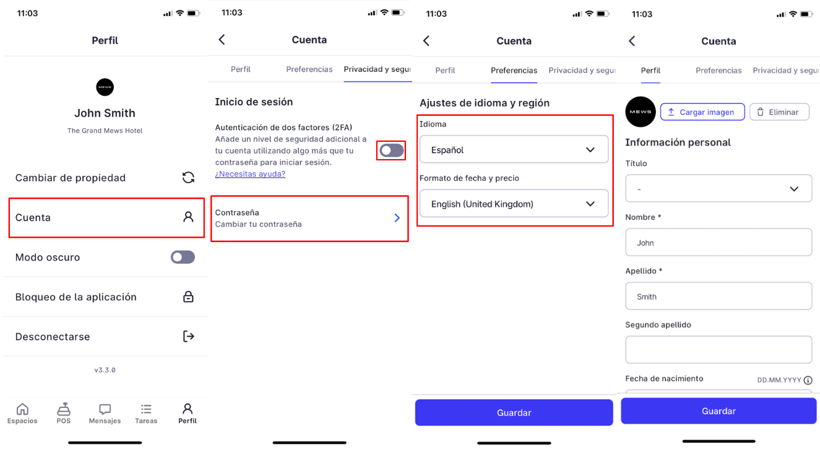
Task: Open Contraseña change password chevron
Action: click(x=397, y=218)
